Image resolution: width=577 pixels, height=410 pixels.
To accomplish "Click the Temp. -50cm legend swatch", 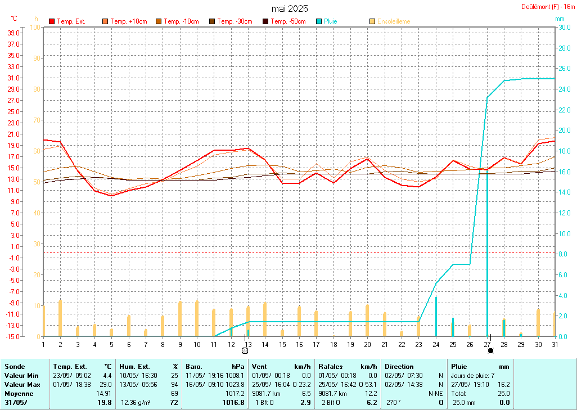I will (265, 21).
